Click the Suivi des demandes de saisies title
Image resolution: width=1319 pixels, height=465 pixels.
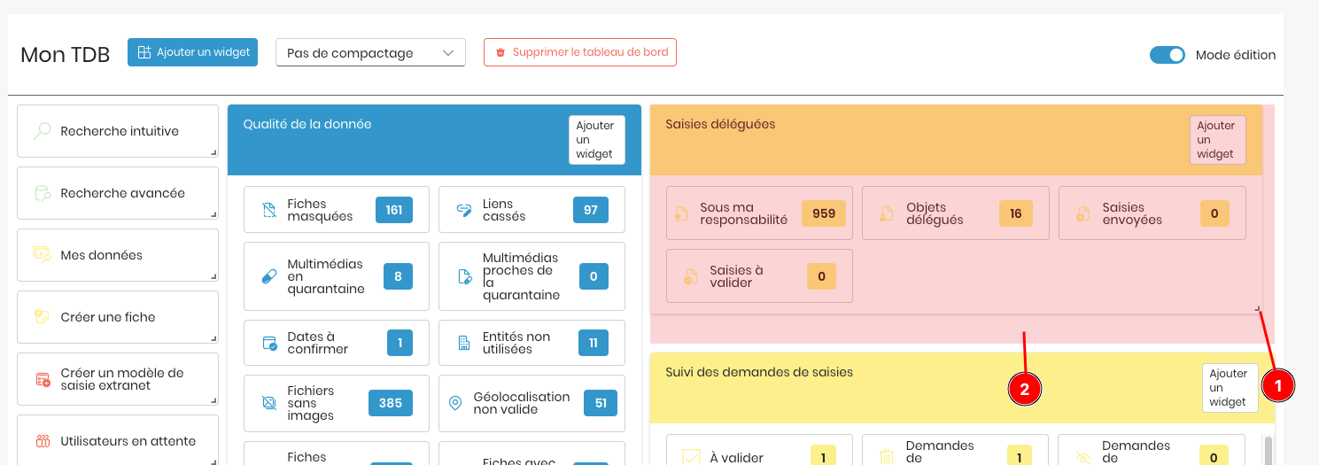pos(759,372)
